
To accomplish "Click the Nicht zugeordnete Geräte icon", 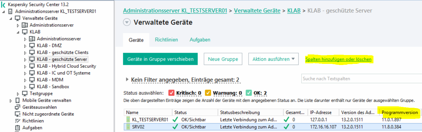I will click(x=18, y=114).
